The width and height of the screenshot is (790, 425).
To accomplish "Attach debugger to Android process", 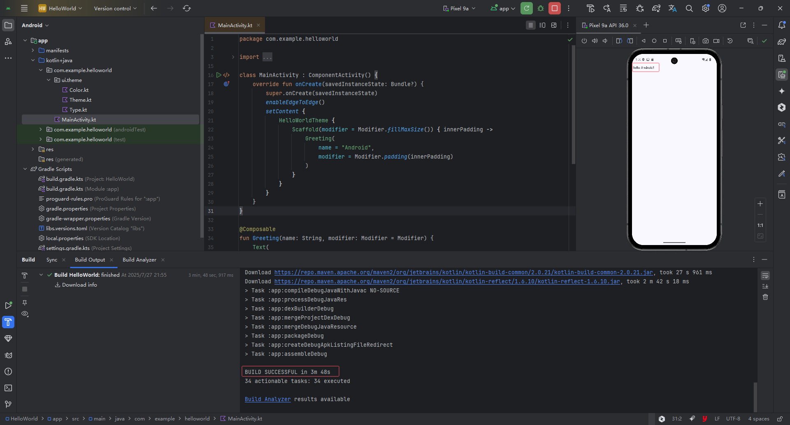I will [640, 8].
